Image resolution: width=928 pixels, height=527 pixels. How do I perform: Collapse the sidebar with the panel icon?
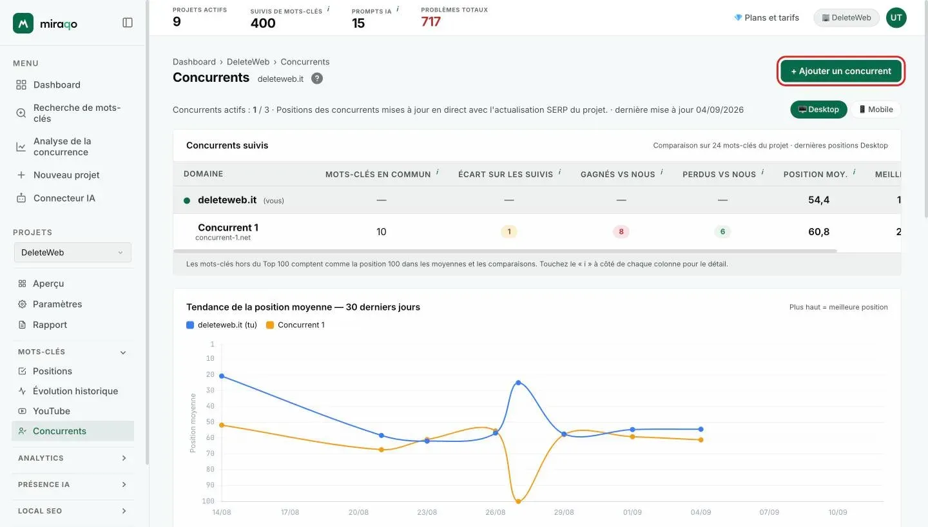click(x=128, y=23)
